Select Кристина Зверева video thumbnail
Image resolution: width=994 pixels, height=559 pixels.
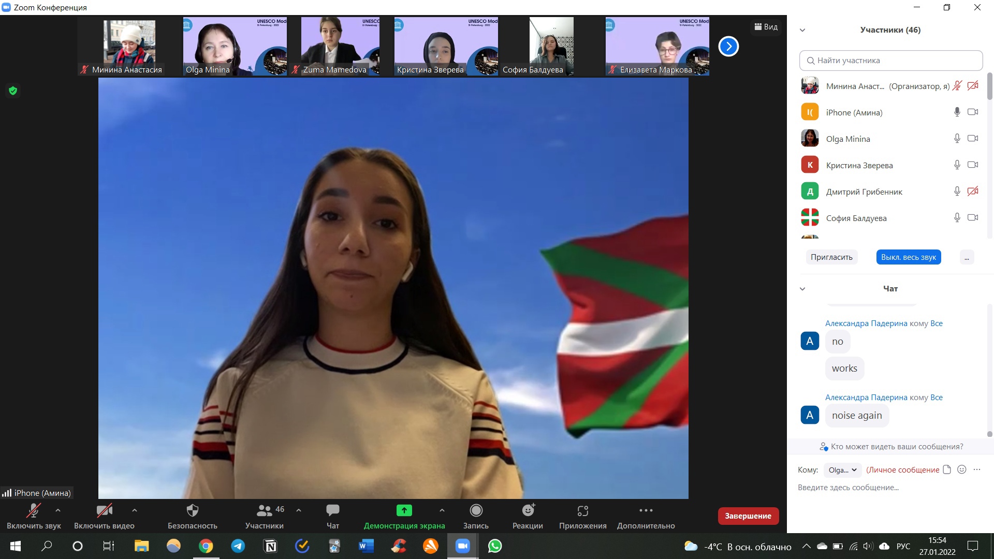click(x=446, y=47)
